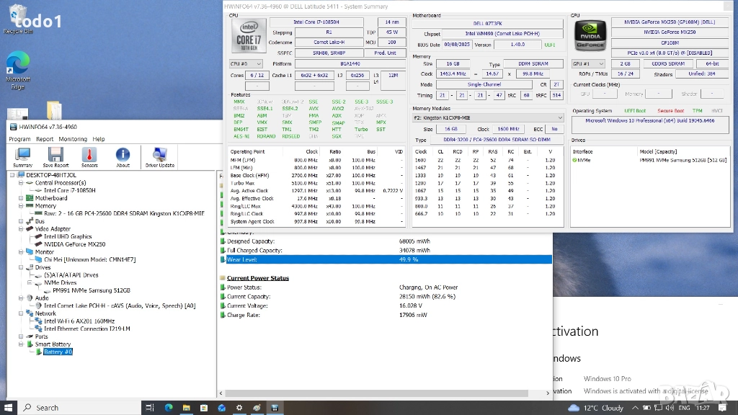Open the Report menu
This screenshot has height=415, width=738.
(x=45, y=139)
